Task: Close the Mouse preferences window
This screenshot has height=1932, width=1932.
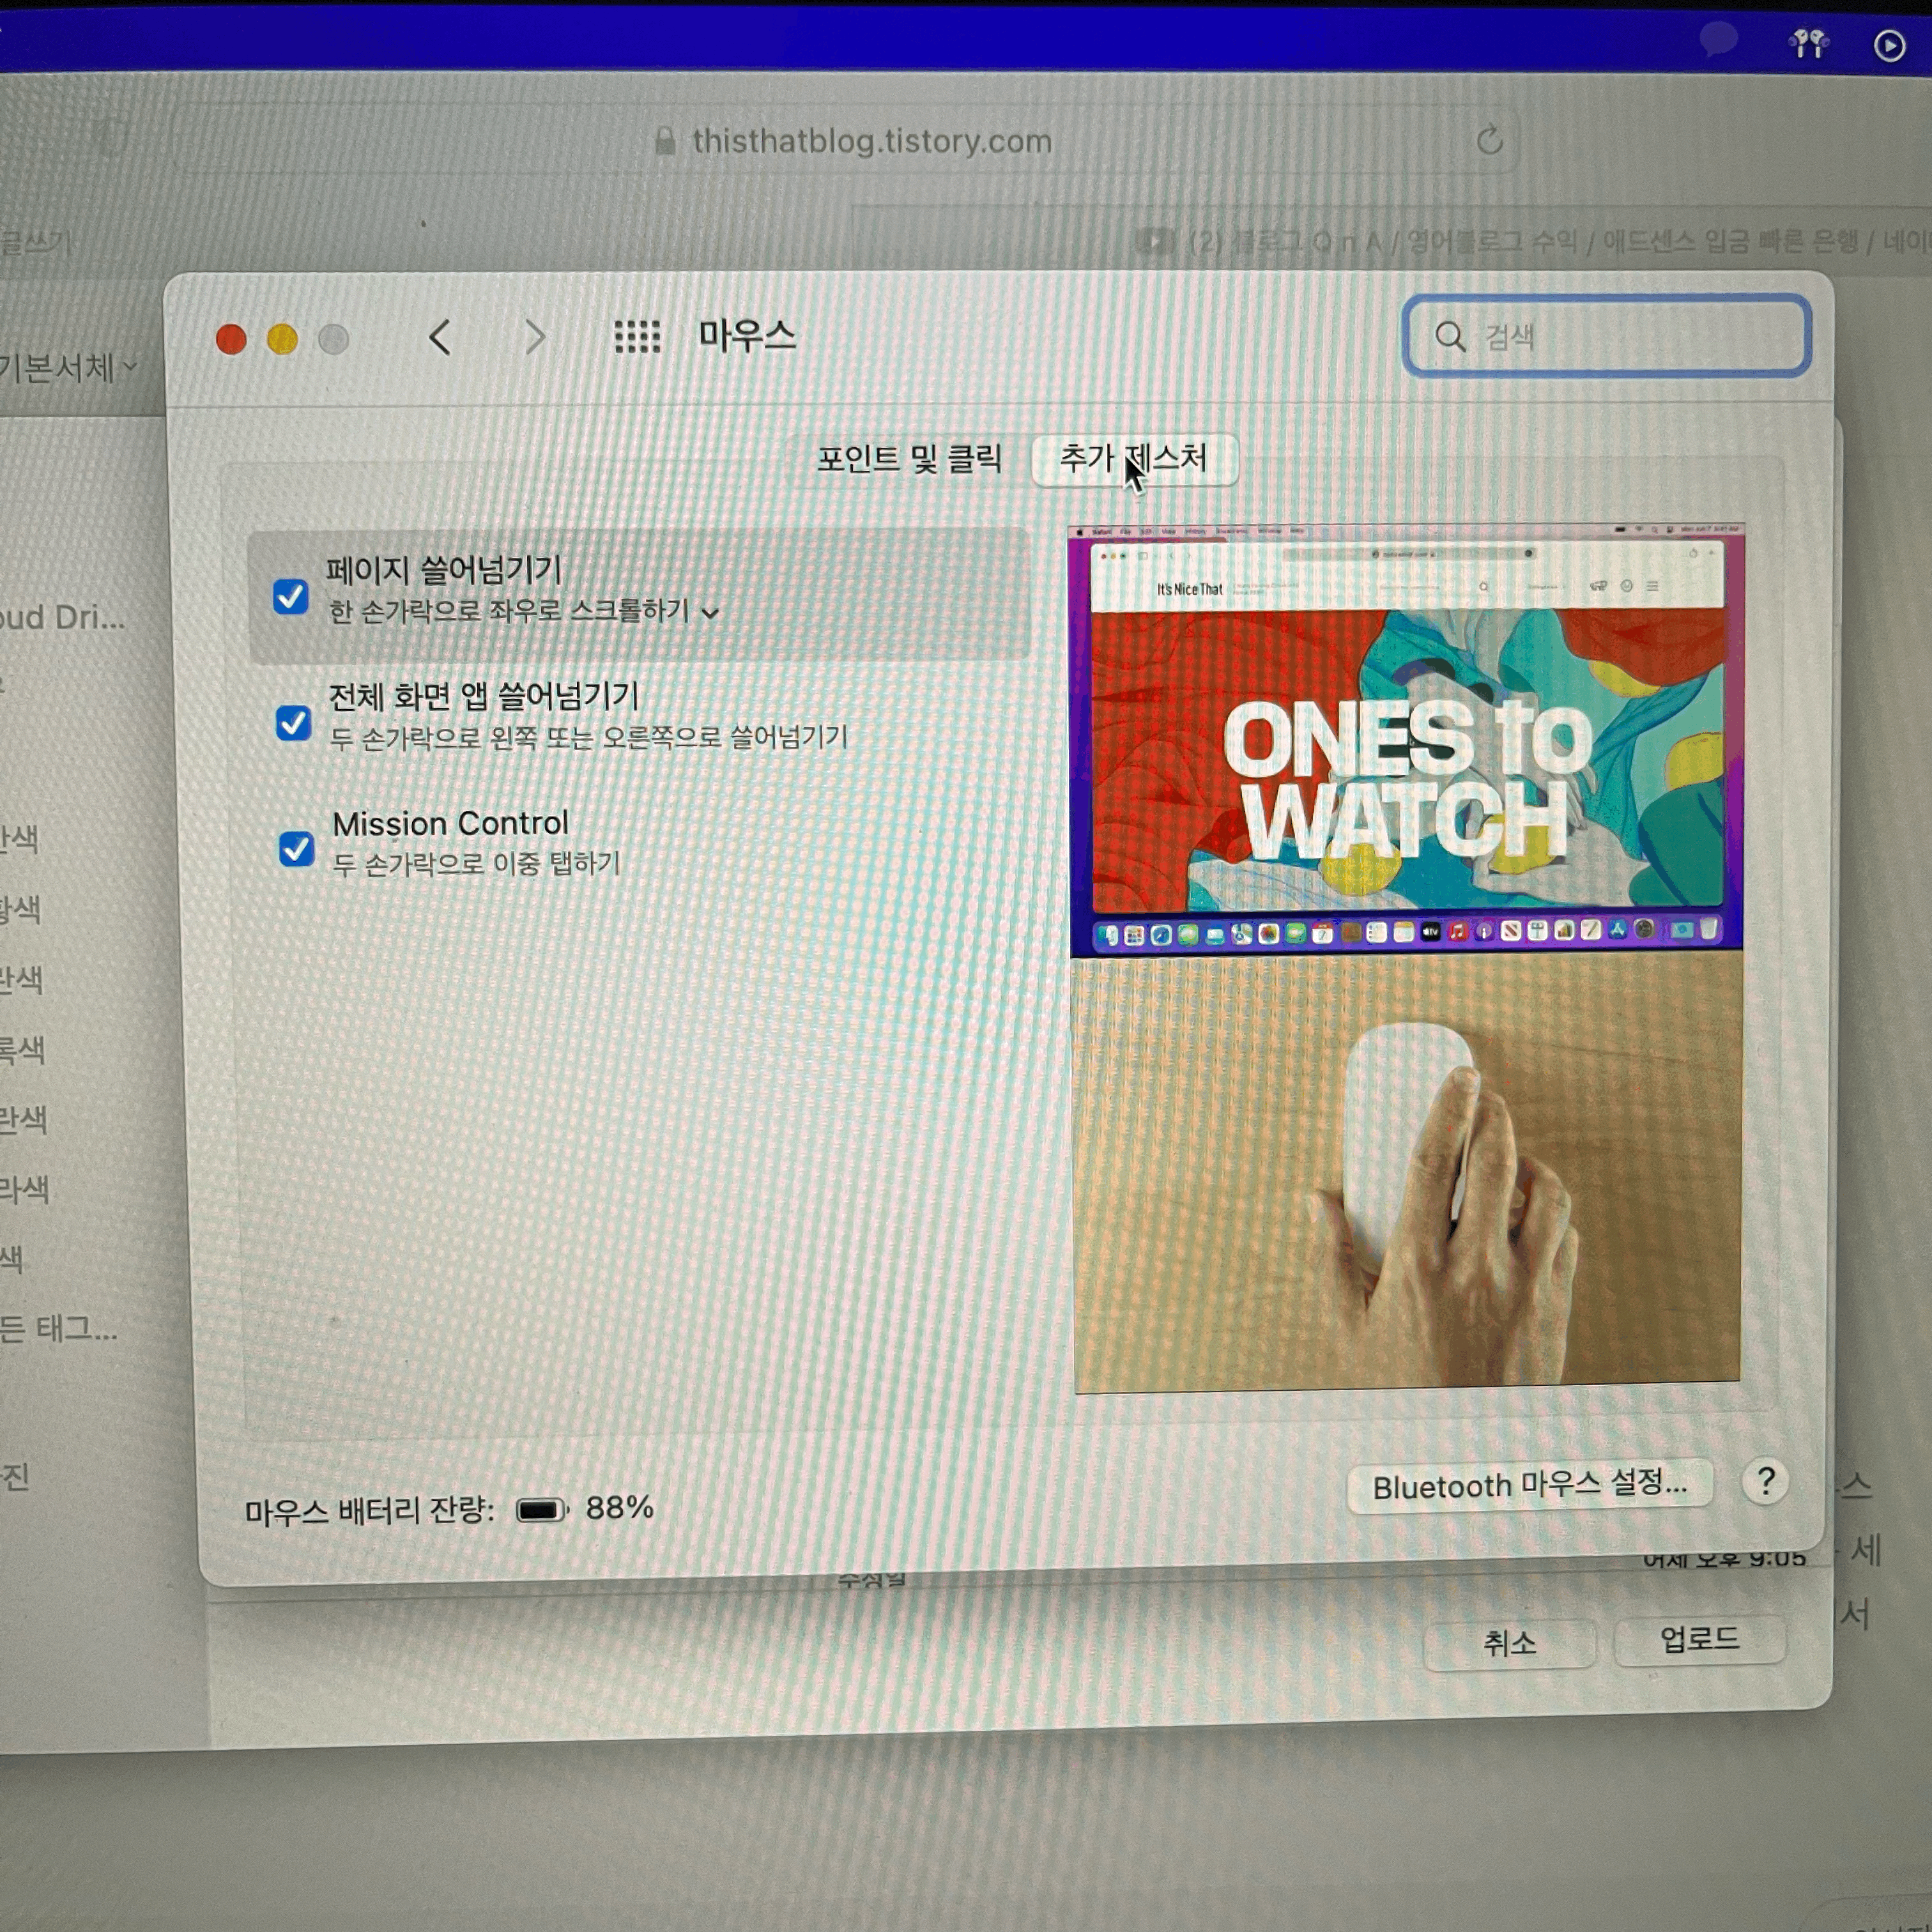Action: point(231,340)
